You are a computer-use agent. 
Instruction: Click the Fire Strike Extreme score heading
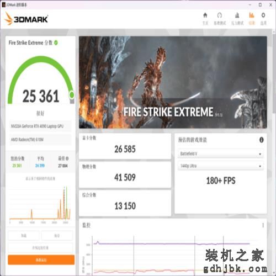pyautogui.click(x=30, y=43)
